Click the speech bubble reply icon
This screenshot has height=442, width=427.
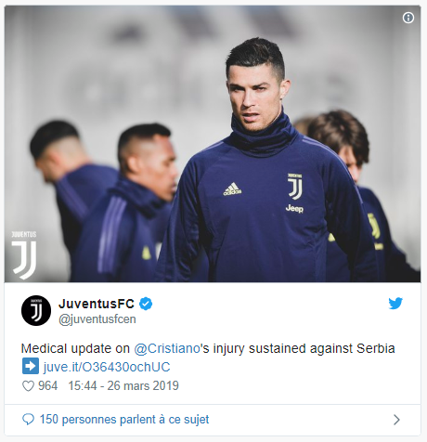point(28,420)
